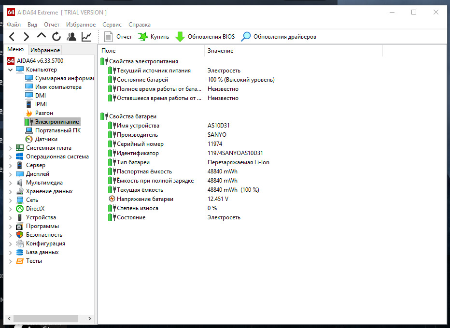This screenshot has height=328, width=450.
Task: Click the Купить buy button
Action: pyautogui.click(x=154, y=37)
